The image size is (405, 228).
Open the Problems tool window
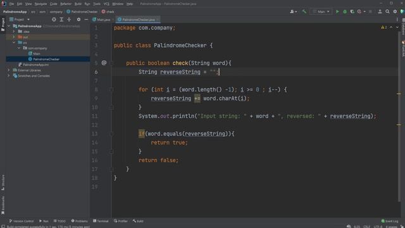[80, 221]
